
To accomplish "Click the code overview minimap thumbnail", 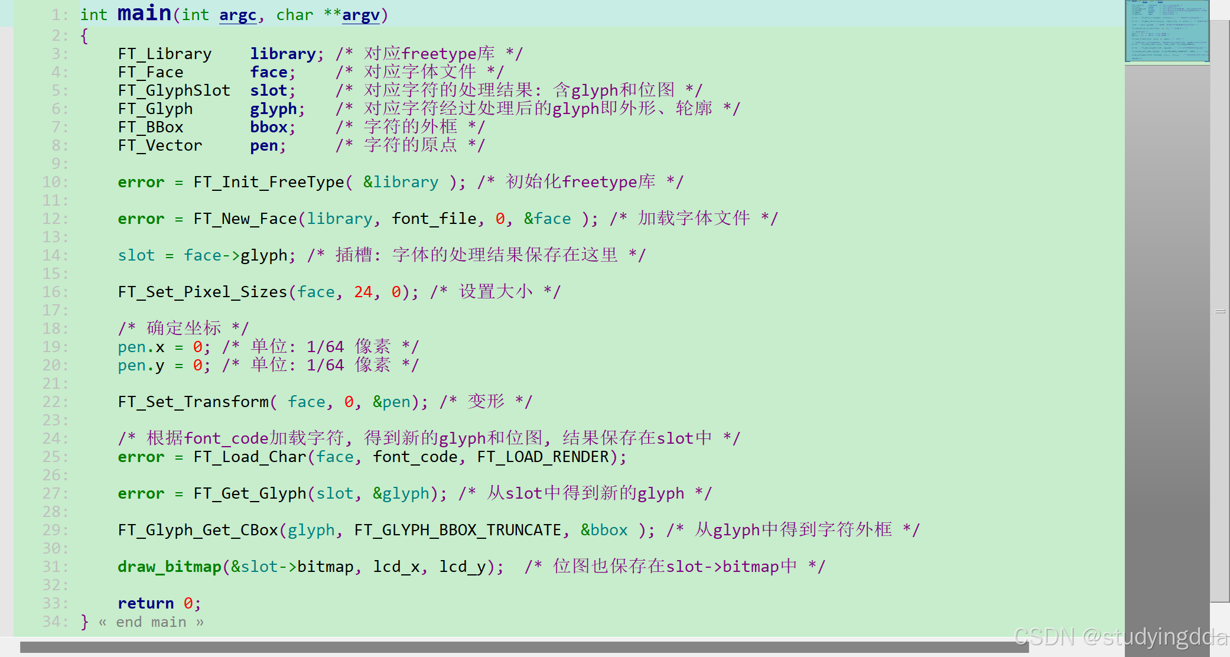I will [1167, 31].
